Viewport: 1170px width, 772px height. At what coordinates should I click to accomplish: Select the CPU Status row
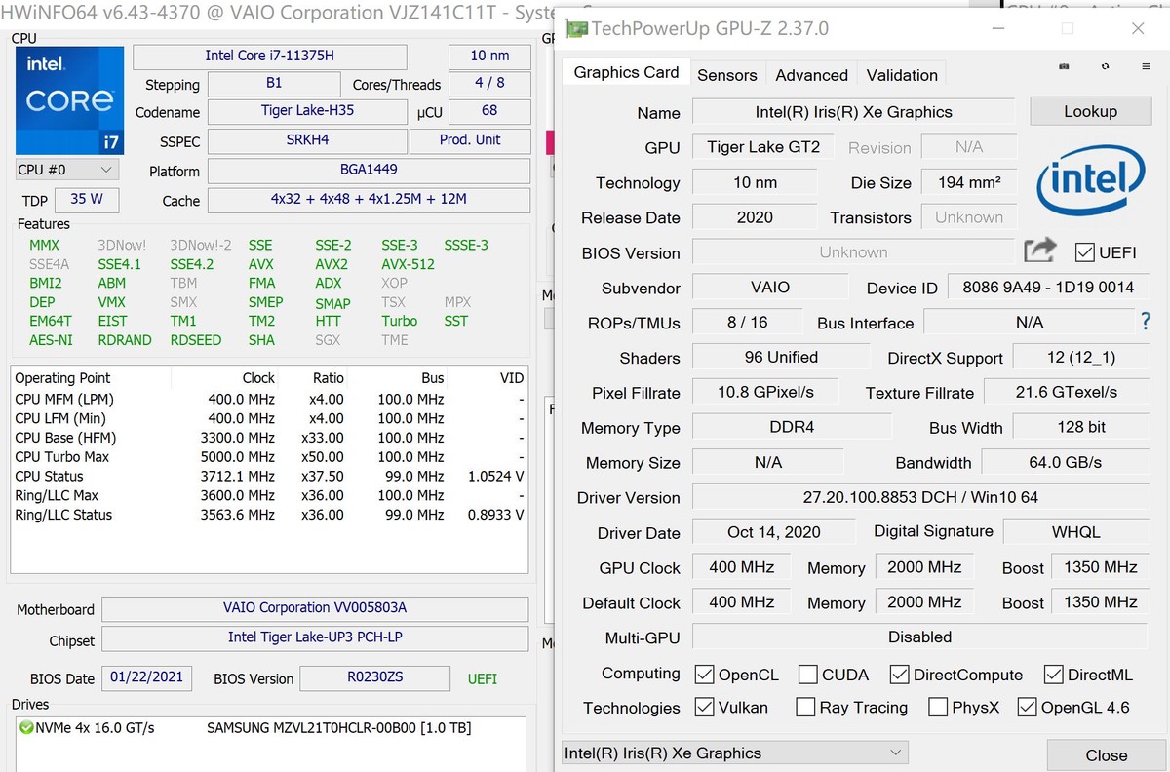coord(269,477)
